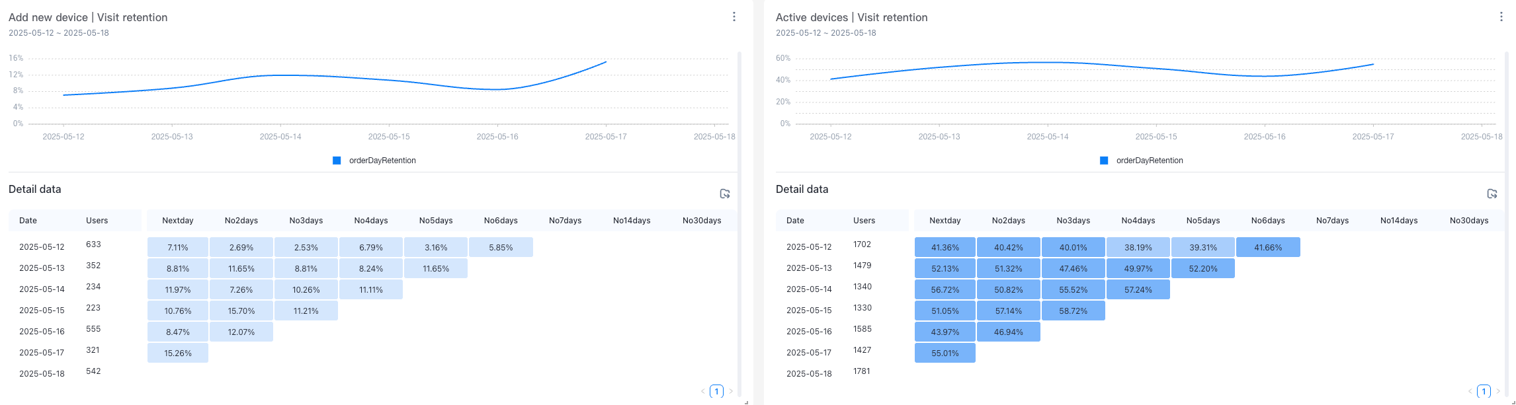The width and height of the screenshot is (1516, 405).
Task: Open more options menu for Add new device panel
Action: (x=734, y=17)
